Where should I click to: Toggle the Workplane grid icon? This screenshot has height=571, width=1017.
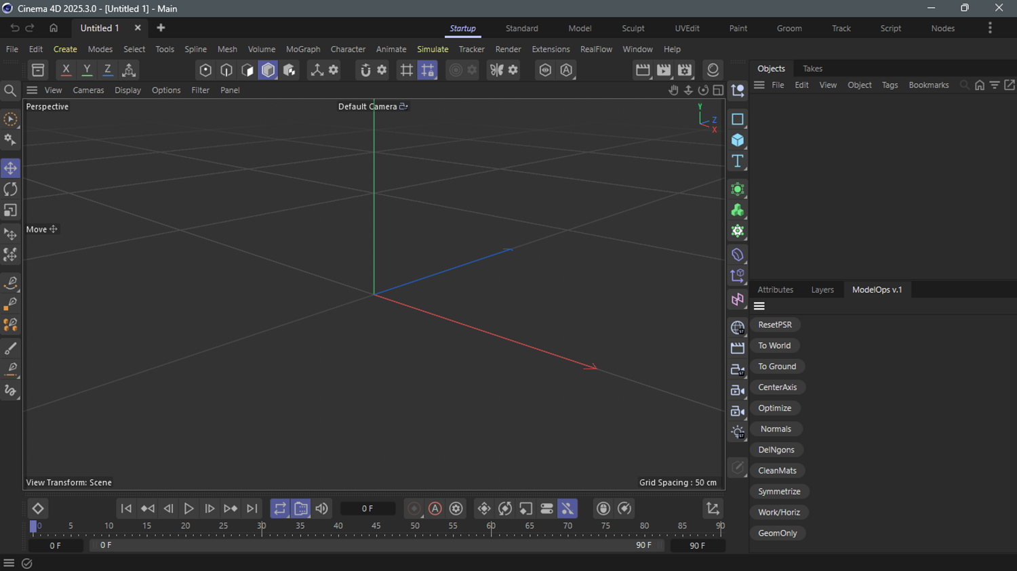[x=406, y=70]
